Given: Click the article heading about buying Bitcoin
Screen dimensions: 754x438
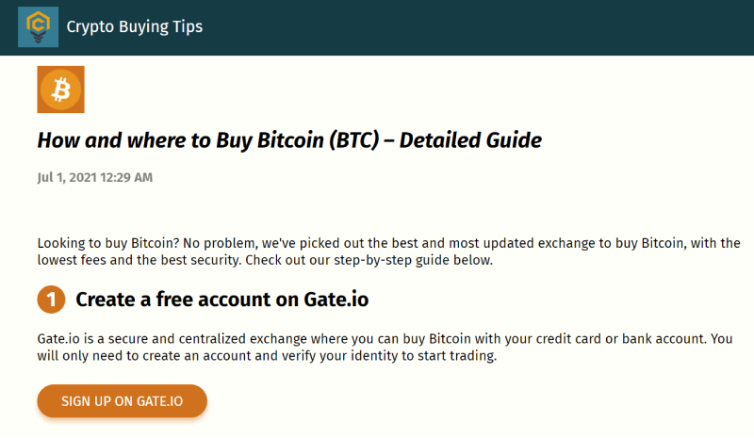Looking at the screenshot, I should pos(289,141).
